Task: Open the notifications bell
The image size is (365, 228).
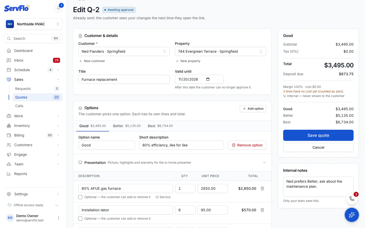Action: click(59, 8)
